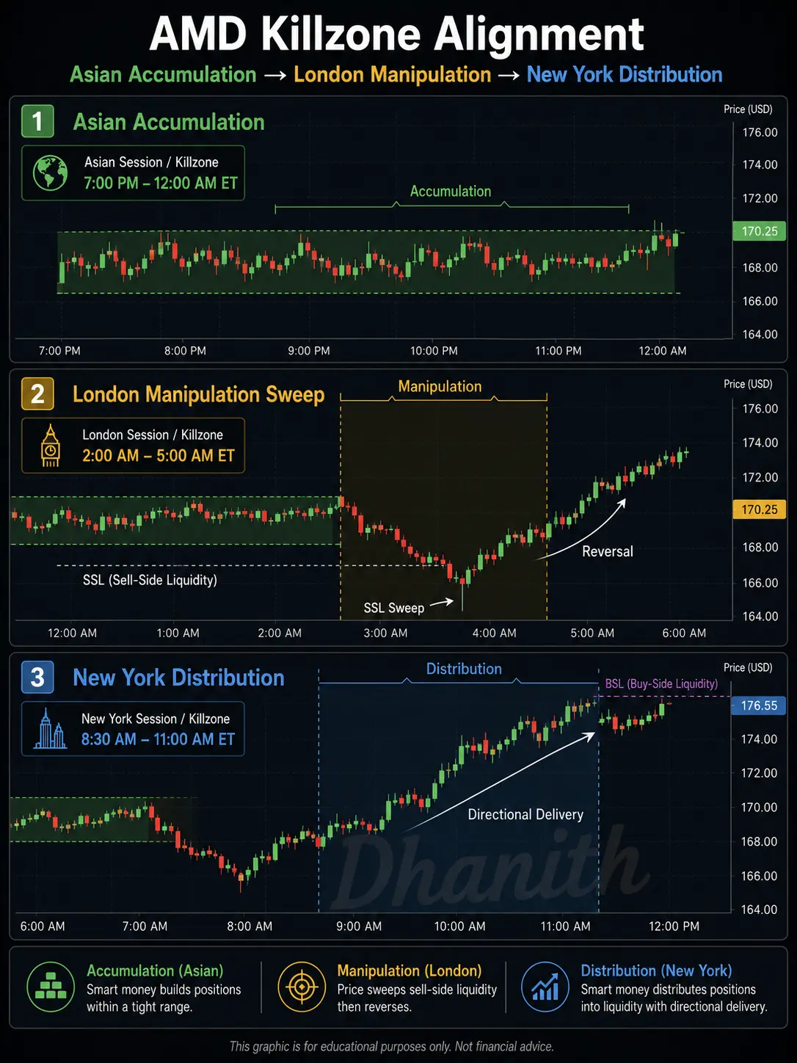Click the green 170.25 price tag

click(x=759, y=231)
